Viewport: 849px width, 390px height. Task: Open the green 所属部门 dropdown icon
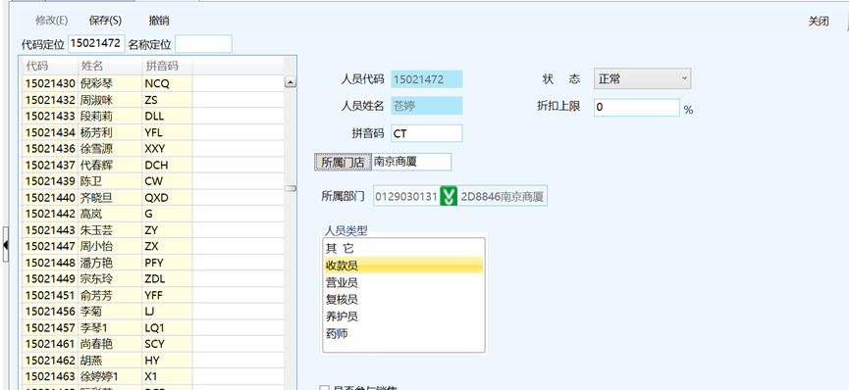(448, 196)
